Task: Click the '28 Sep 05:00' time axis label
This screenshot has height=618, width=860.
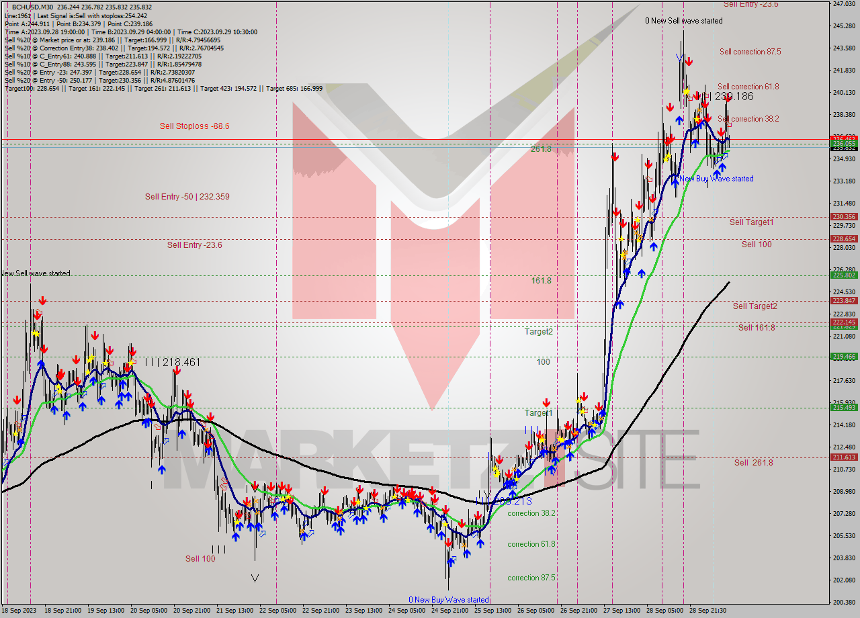Action: click(664, 611)
